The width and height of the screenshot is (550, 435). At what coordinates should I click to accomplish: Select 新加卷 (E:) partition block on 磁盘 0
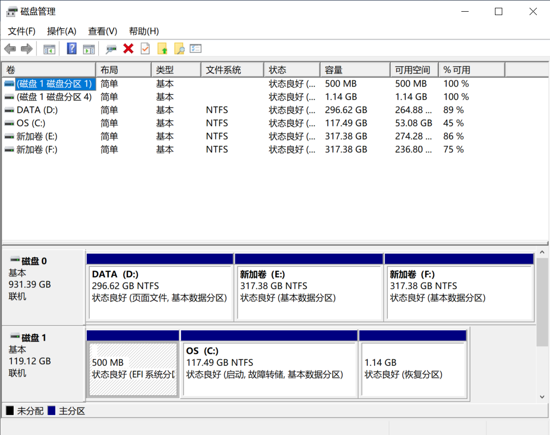coord(309,287)
